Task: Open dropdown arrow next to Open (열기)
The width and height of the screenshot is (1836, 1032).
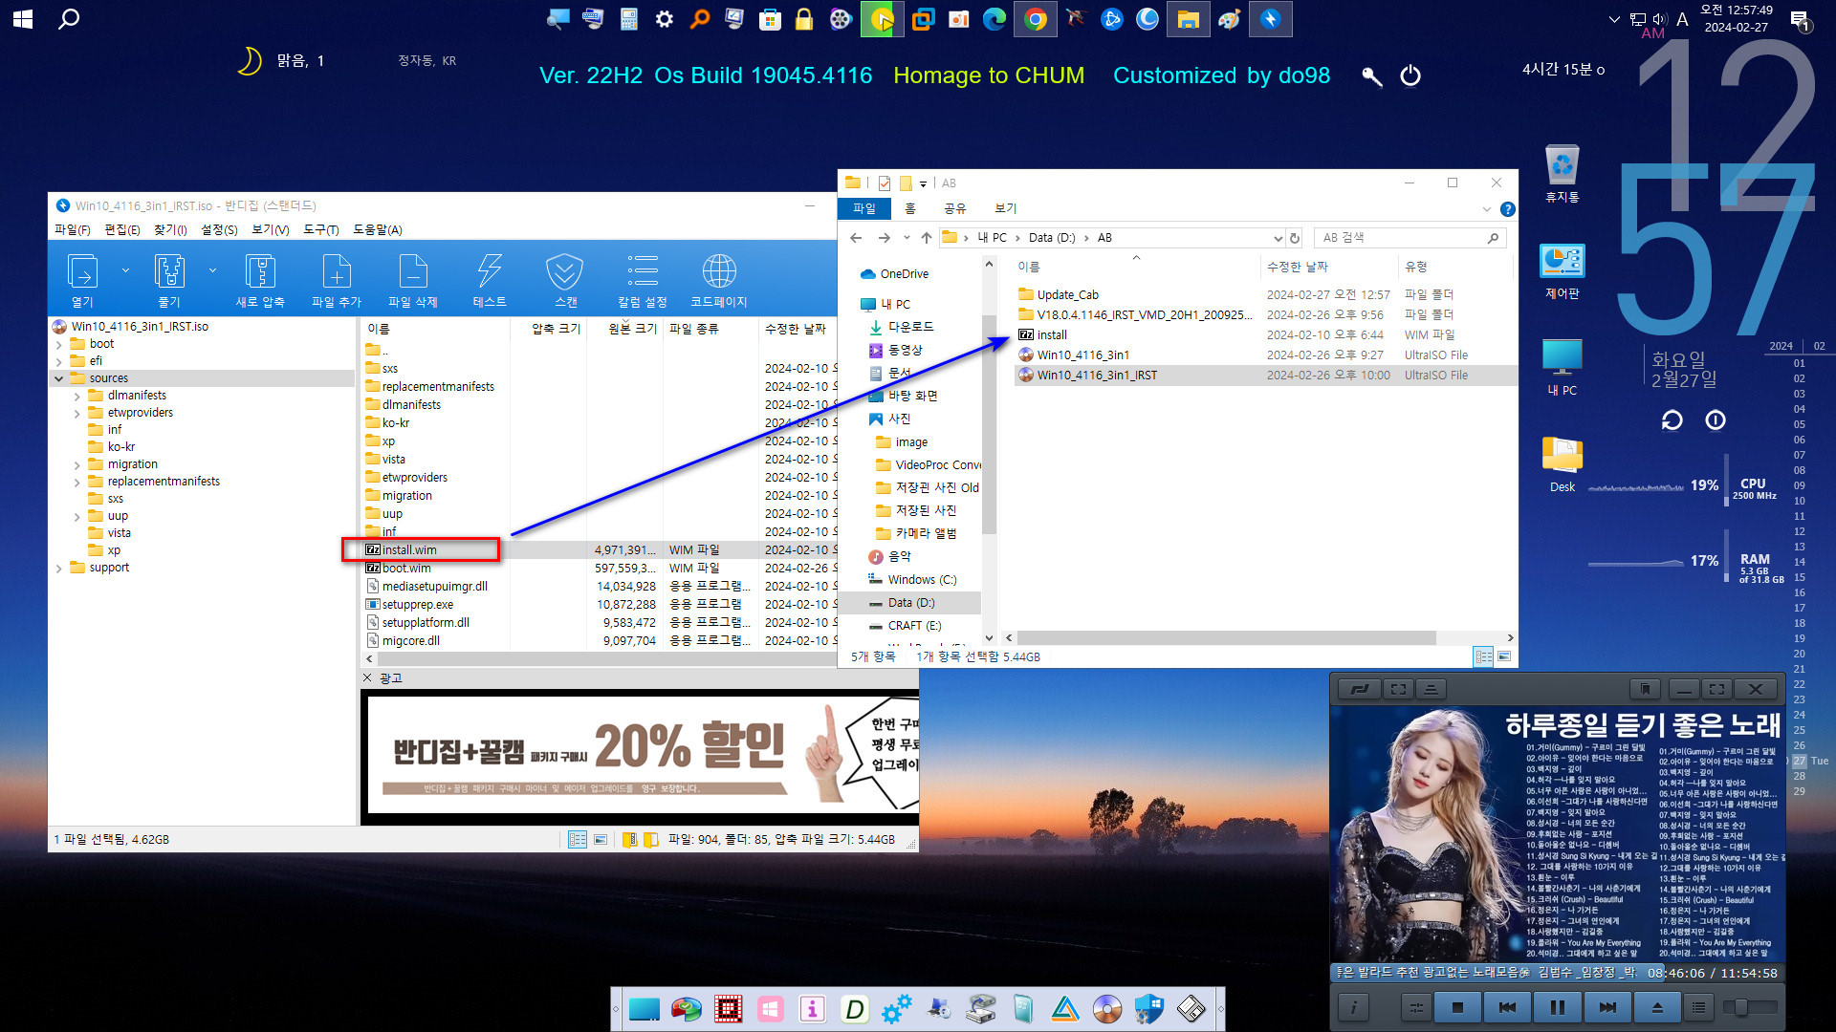Action: [x=125, y=271]
